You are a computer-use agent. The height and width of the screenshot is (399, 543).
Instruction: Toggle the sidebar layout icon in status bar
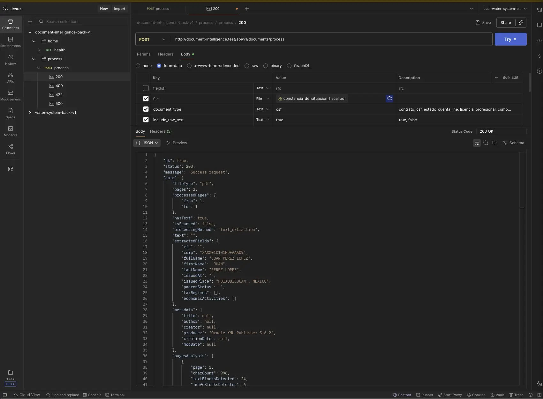[5, 395]
